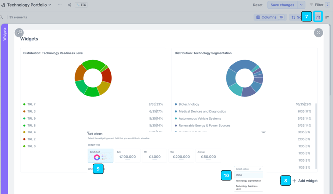Open the view settings sliders icon

(x=327, y=17)
